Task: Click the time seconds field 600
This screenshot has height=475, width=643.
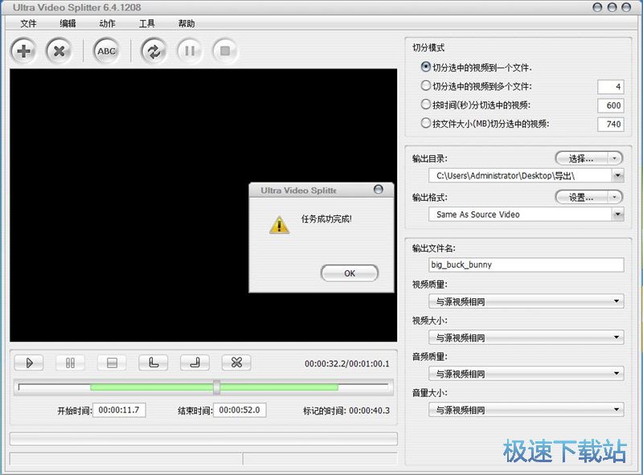Action: pos(611,105)
